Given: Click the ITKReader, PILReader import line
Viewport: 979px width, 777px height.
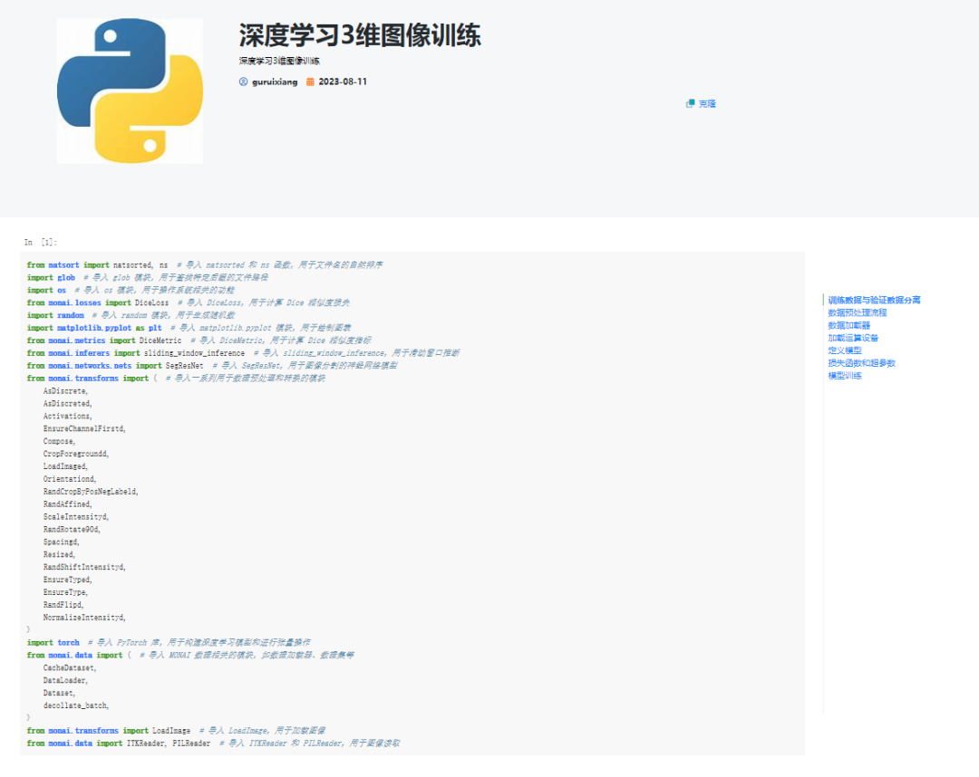Looking at the screenshot, I should (213, 743).
